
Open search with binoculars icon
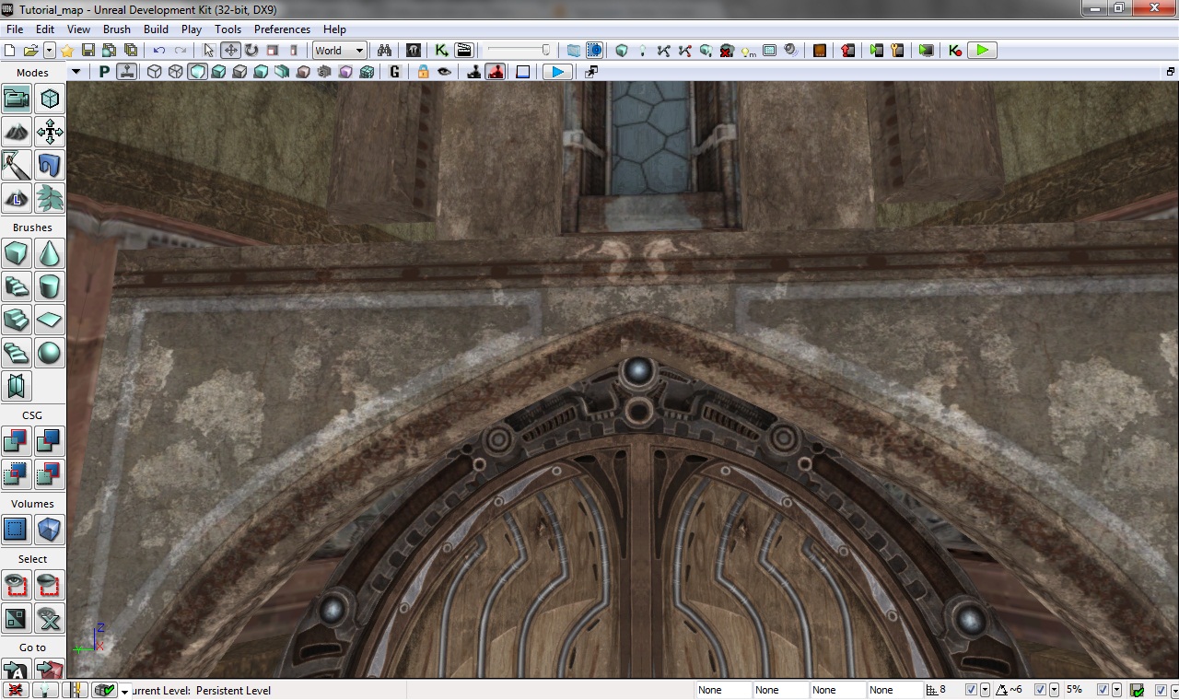tap(384, 51)
